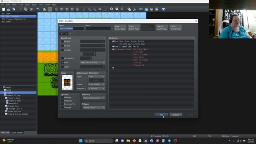Click the door event Image thumbnail
The image size is (256, 144).
click(x=67, y=82)
